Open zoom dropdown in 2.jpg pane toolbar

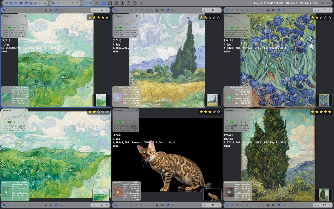coord(206,10)
